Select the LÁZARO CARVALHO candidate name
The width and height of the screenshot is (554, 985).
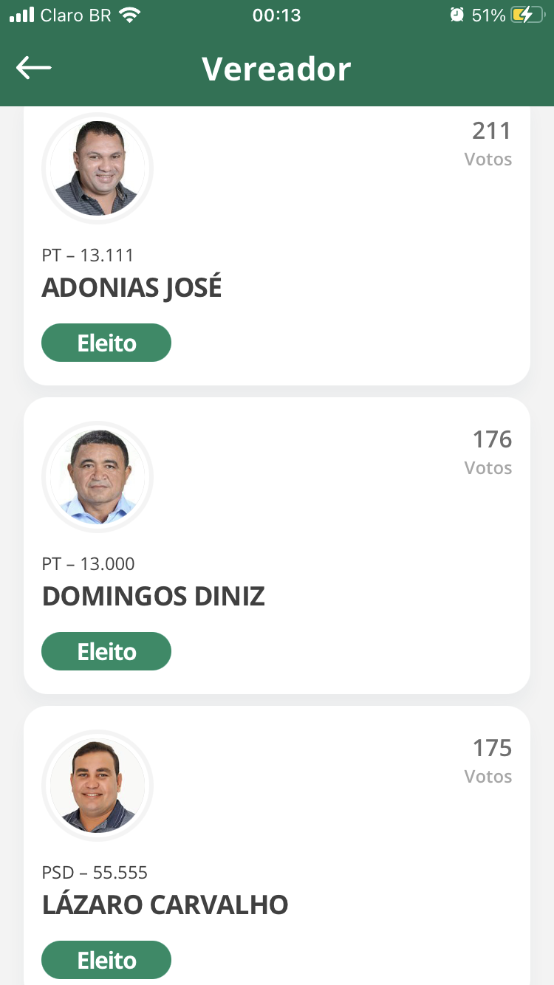[165, 905]
